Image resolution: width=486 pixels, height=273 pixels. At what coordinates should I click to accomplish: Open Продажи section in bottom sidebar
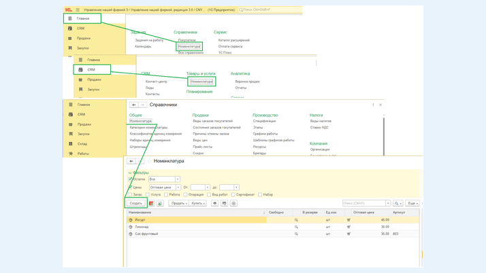coord(84,124)
